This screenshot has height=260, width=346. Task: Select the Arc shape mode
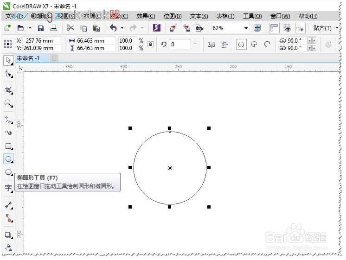tap(267, 44)
